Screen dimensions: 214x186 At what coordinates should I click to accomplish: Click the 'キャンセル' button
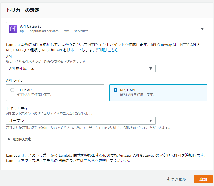tap(176, 179)
